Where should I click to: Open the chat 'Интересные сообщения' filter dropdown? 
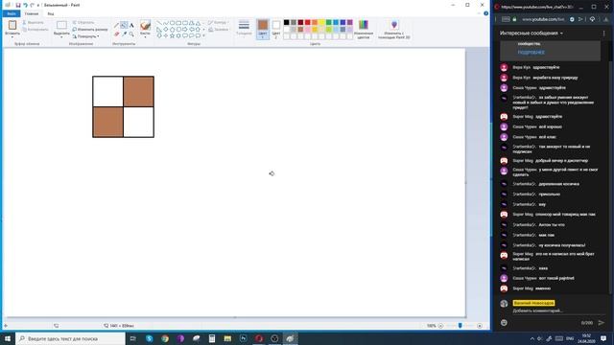(531, 34)
